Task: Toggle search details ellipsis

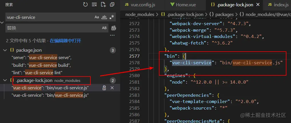Action: [x=112, y=35]
